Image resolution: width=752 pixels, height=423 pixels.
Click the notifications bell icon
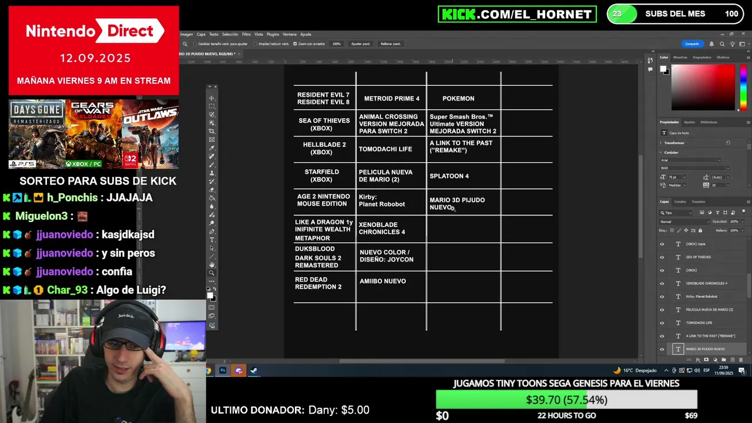(x=711, y=44)
